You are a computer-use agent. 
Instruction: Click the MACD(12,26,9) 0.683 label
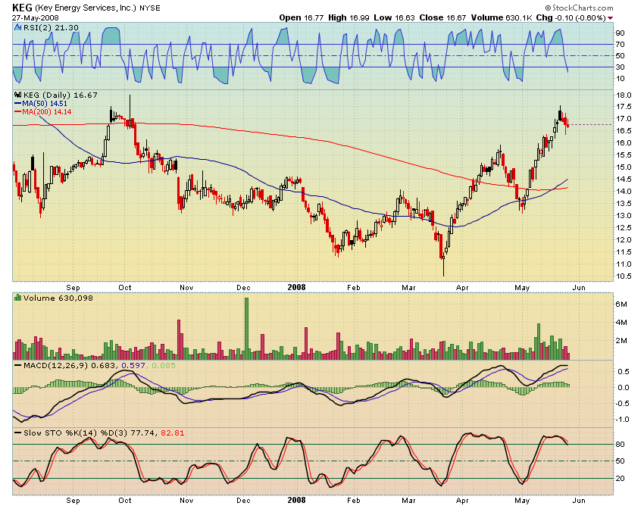point(70,365)
